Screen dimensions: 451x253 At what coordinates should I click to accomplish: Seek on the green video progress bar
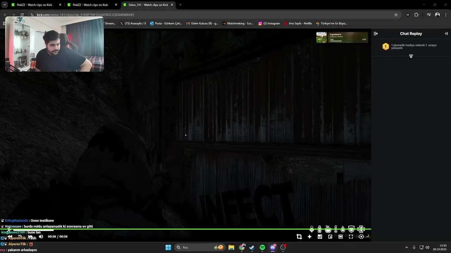(185, 229)
